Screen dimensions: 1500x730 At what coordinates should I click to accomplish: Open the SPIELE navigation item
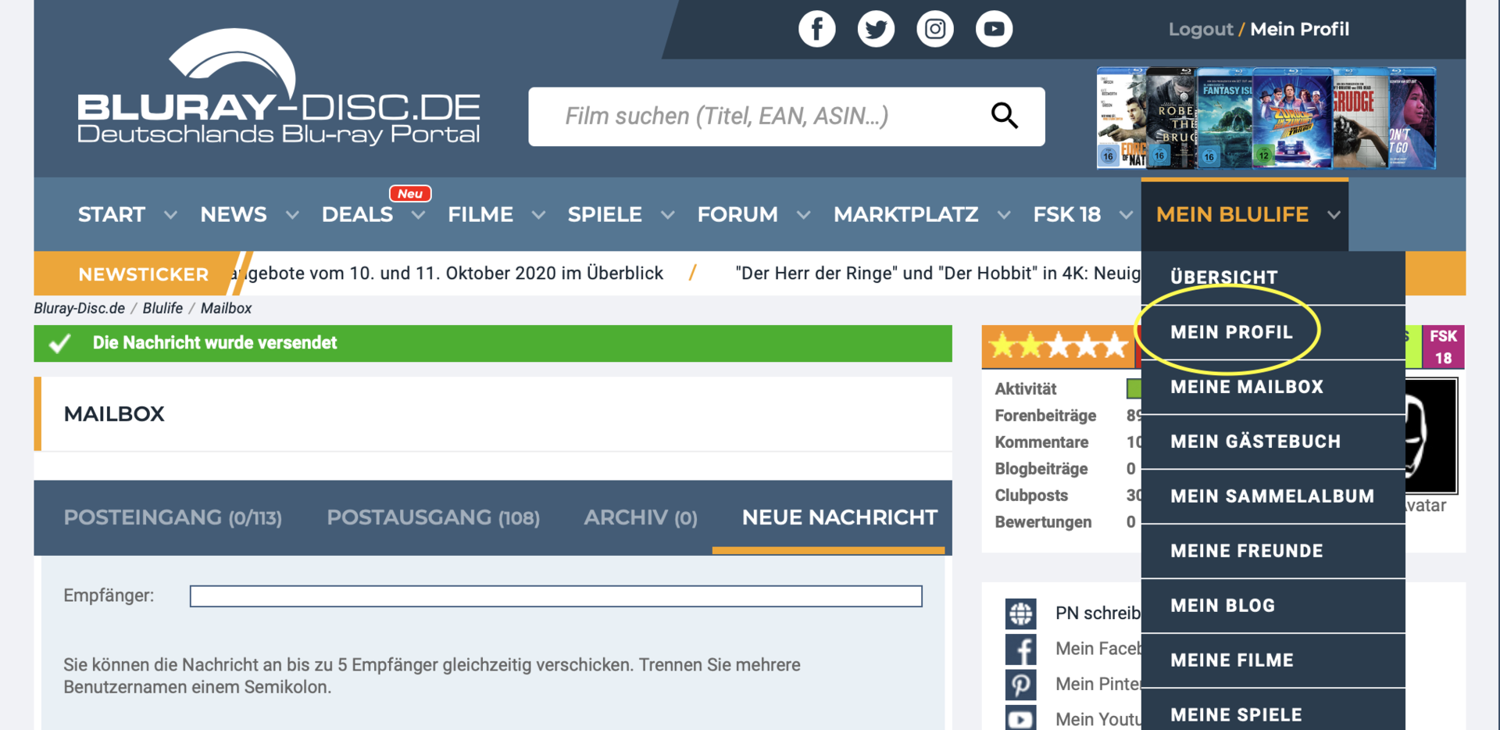click(x=605, y=215)
